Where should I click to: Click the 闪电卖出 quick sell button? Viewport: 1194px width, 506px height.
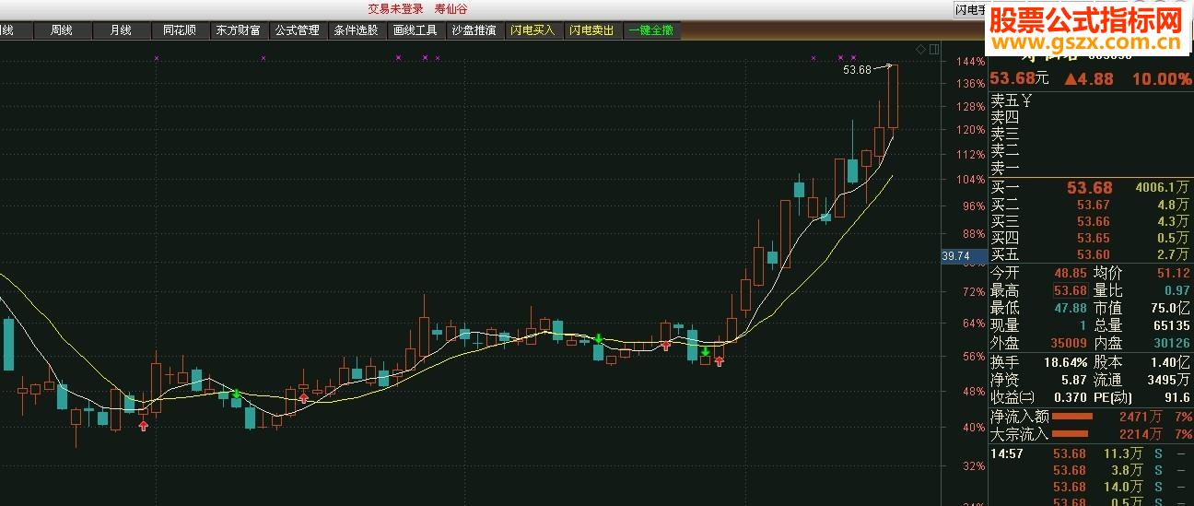591,30
